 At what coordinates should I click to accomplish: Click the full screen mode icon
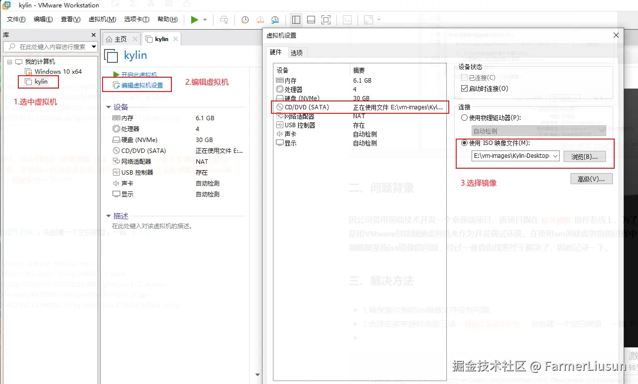325,20
